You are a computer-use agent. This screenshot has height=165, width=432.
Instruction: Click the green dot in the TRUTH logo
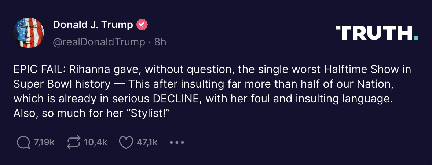tap(415, 37)
